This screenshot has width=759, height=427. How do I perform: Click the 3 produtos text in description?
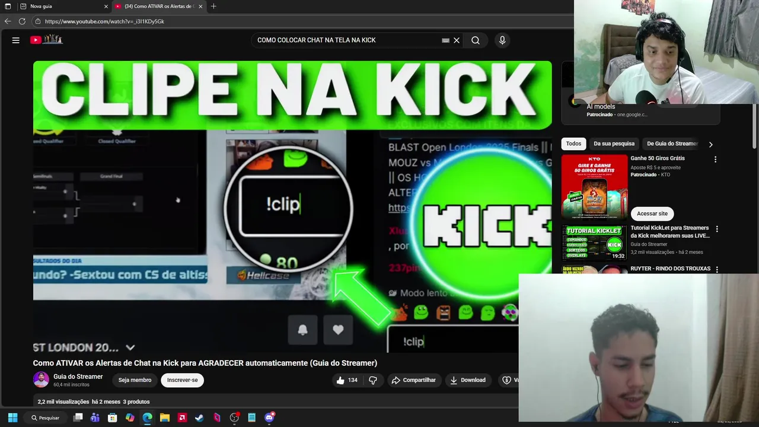136,402
